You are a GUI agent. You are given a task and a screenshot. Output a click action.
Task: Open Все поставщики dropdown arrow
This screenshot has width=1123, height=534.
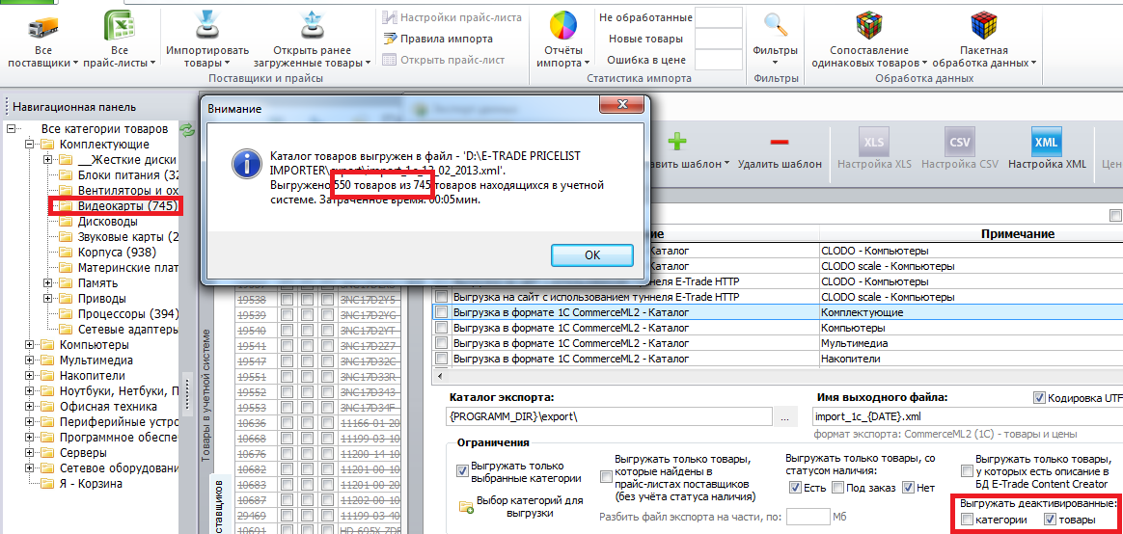(x=76, y=63)
